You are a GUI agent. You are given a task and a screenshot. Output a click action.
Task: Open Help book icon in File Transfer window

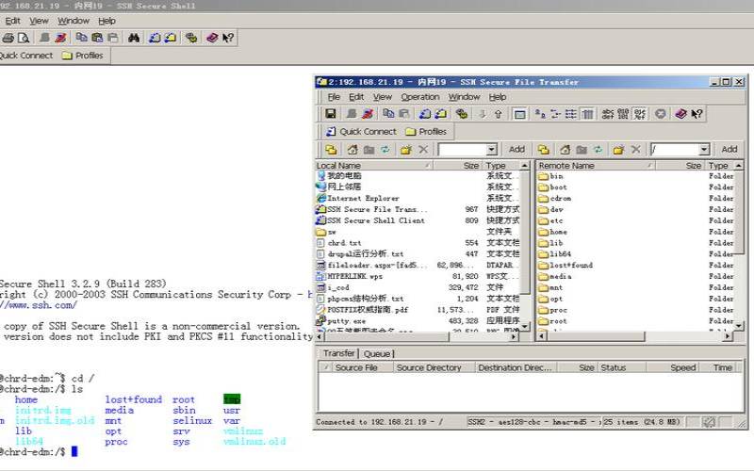point(680,114)
